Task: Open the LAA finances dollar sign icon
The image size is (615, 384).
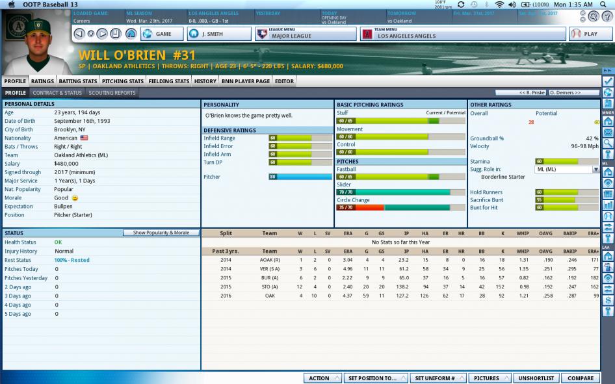Action: coord(608,301)
